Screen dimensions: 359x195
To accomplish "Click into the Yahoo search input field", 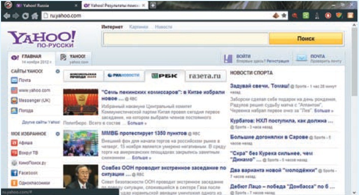I will (185, 38).
